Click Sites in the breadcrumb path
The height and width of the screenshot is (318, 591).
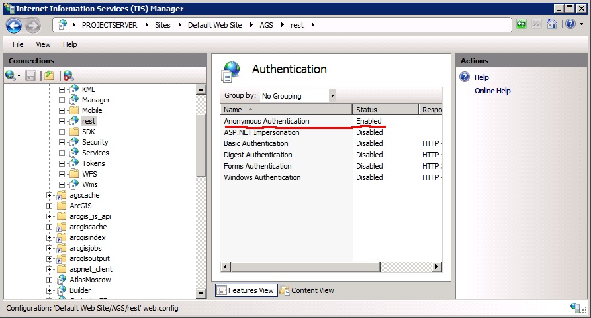pos(162,25)
